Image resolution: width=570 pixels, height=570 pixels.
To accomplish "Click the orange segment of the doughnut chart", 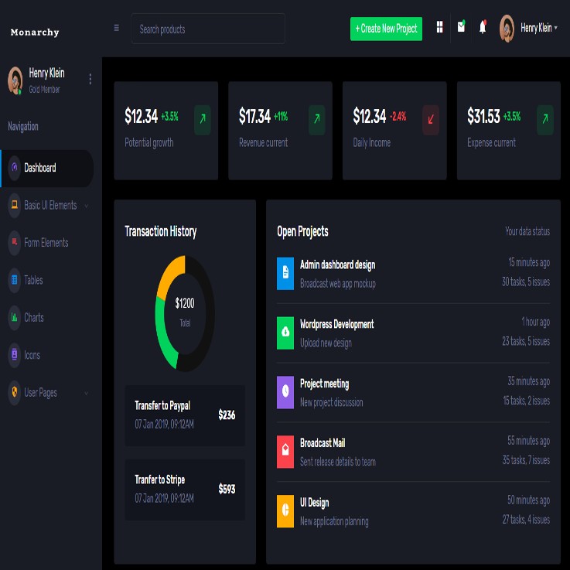I will (x=169, y=275).
